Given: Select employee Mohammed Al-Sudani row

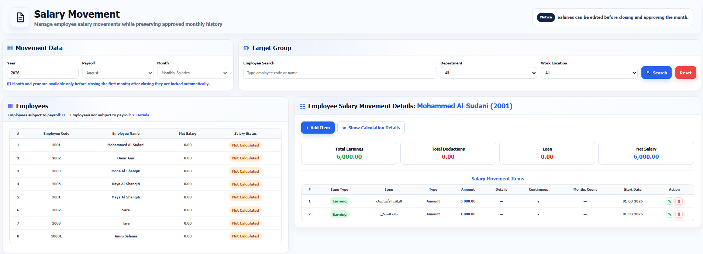Looking at the screenshot, I should point(145,145).
